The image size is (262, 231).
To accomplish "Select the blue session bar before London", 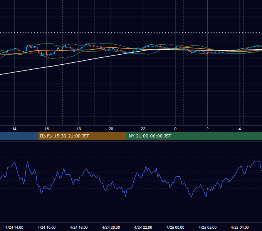I will pos(19,136).
